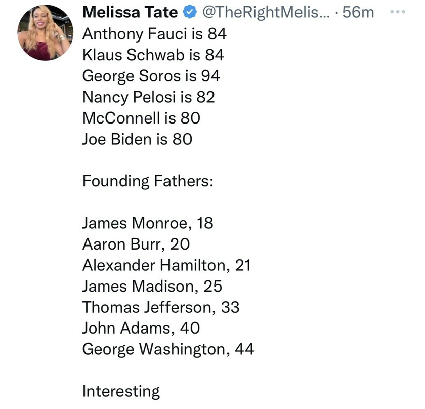Tap the "Aaron Burr, 20" text
425x409 pixels.
(136, 244)
